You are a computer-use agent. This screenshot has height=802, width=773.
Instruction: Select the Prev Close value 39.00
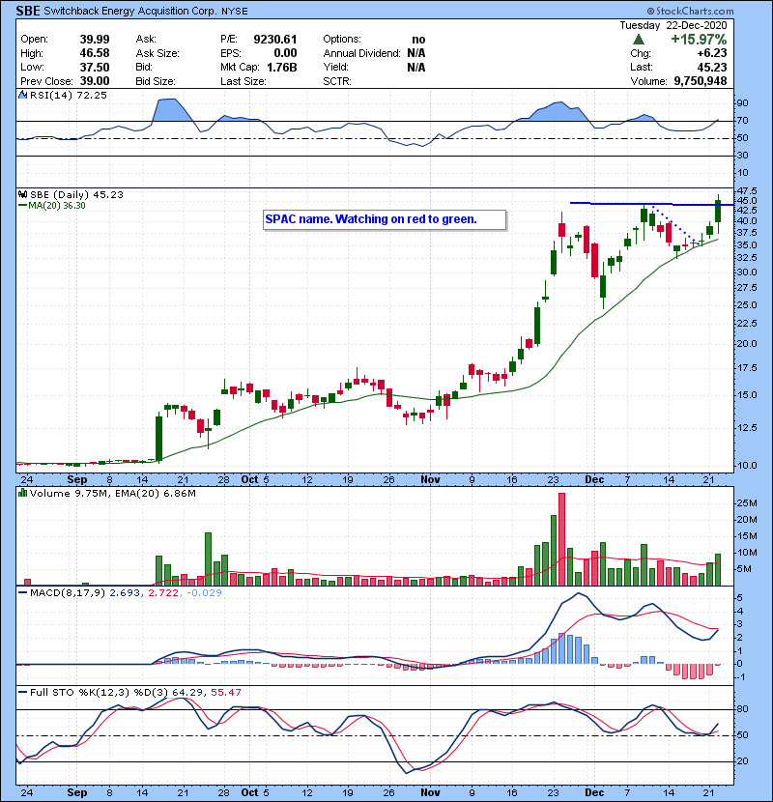[x=95, y=81]
